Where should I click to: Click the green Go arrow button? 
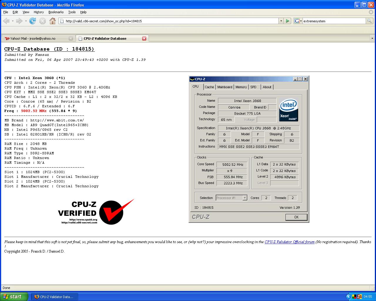point(288,21)
